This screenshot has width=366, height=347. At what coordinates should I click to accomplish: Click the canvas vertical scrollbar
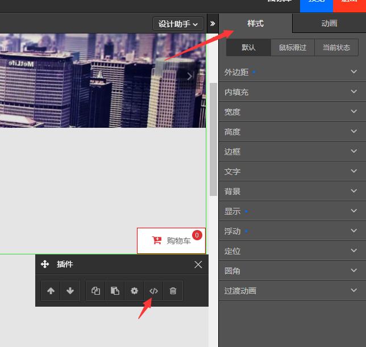coord(213,139)
